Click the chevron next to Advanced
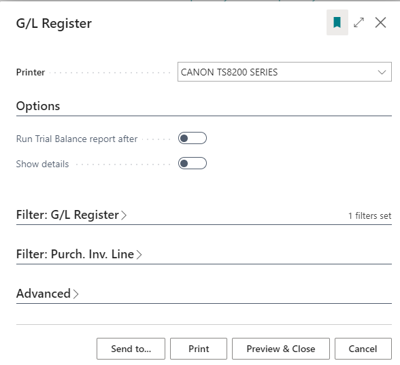 point(76,294)
